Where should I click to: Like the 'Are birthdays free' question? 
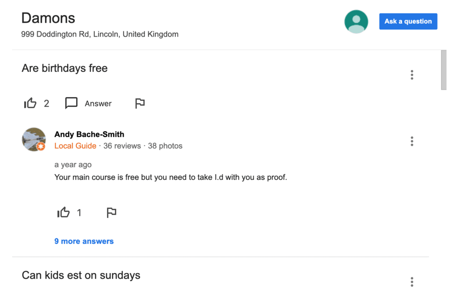(x=30, y=103)
